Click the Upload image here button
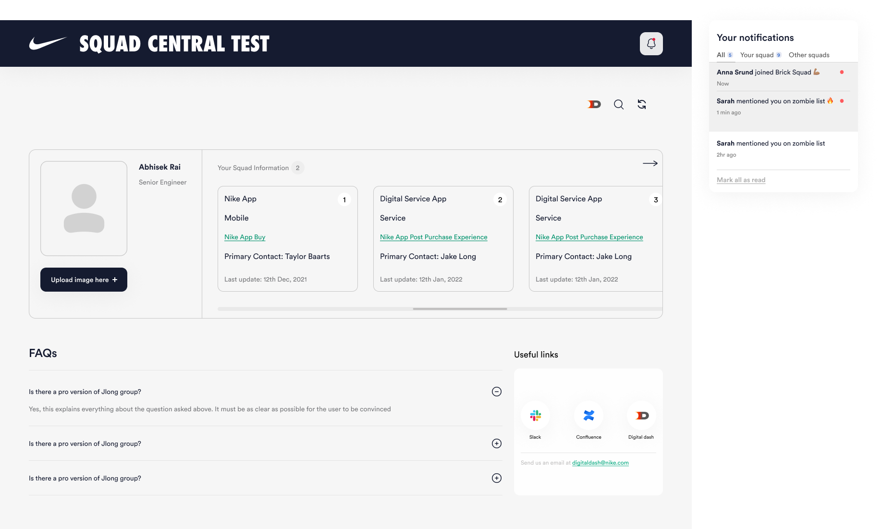The width and height of the screenshot is (882, 529). (x=84, y=280)
